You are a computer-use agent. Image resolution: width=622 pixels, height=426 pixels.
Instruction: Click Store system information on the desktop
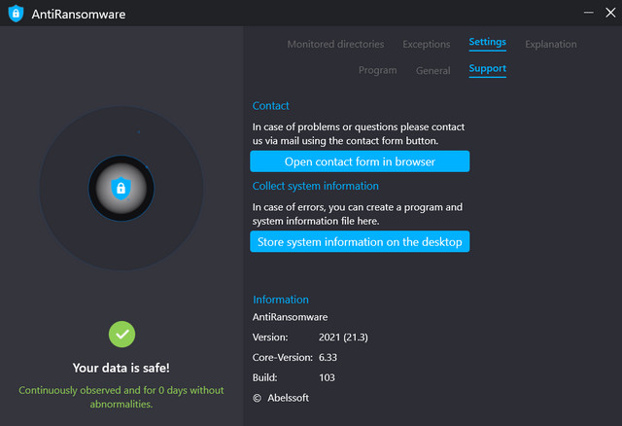coord(360,241)
